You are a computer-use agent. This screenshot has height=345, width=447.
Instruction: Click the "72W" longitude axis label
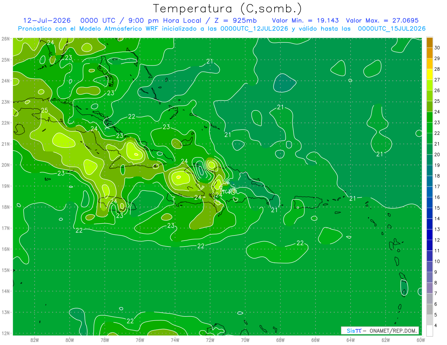click(210, 340)
